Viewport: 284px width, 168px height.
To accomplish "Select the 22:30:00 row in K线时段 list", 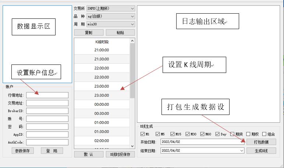I will point(102,77).
